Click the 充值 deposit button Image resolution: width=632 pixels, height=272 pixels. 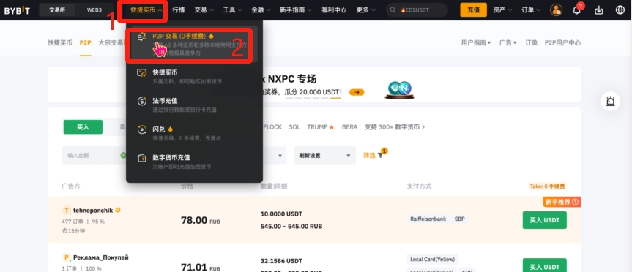(474, 10)
